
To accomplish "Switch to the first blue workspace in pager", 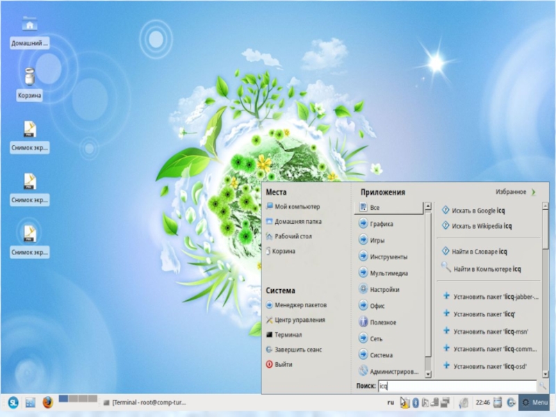I will point(63,398).
